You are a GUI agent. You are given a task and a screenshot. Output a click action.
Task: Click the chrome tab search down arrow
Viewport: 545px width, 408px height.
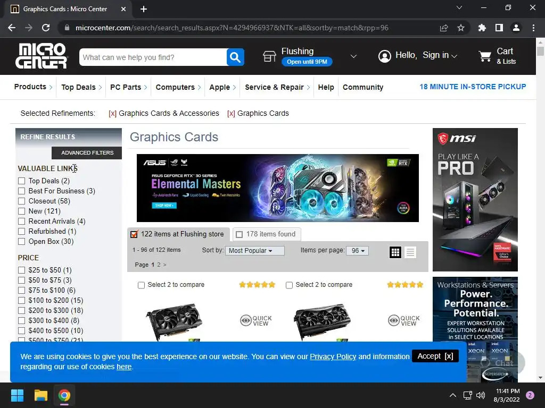point(459,7)
